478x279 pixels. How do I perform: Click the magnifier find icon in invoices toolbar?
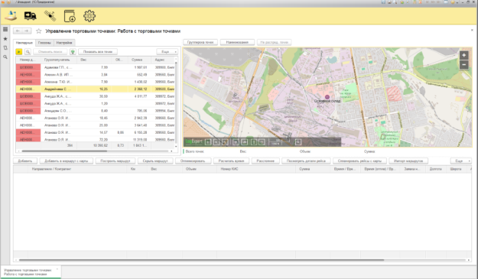[x=28, y=52]
